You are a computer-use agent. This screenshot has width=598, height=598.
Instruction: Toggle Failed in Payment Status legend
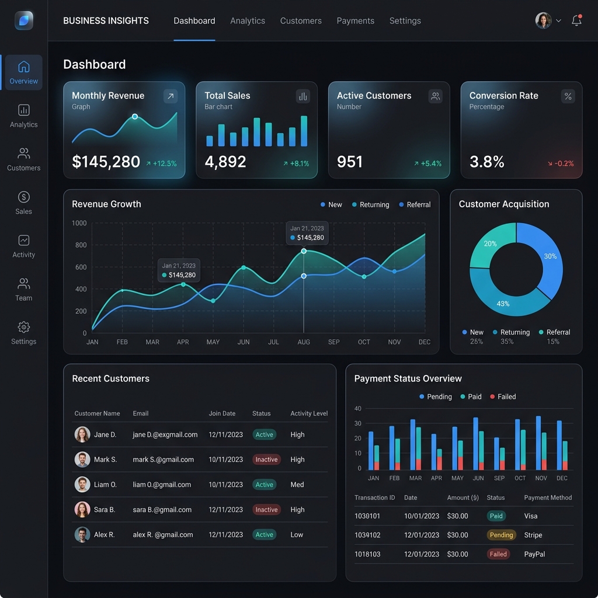pyautogui.click(x=503, y=397)
